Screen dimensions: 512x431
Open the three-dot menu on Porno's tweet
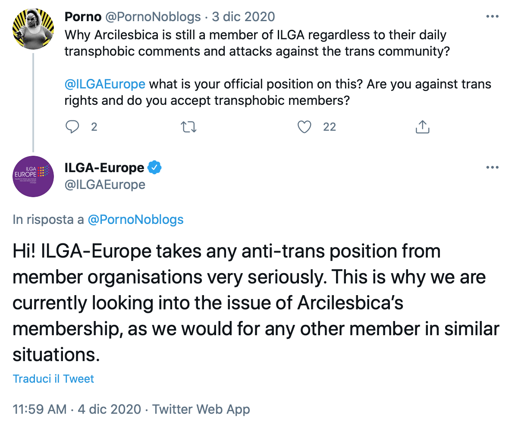(492, 16)
